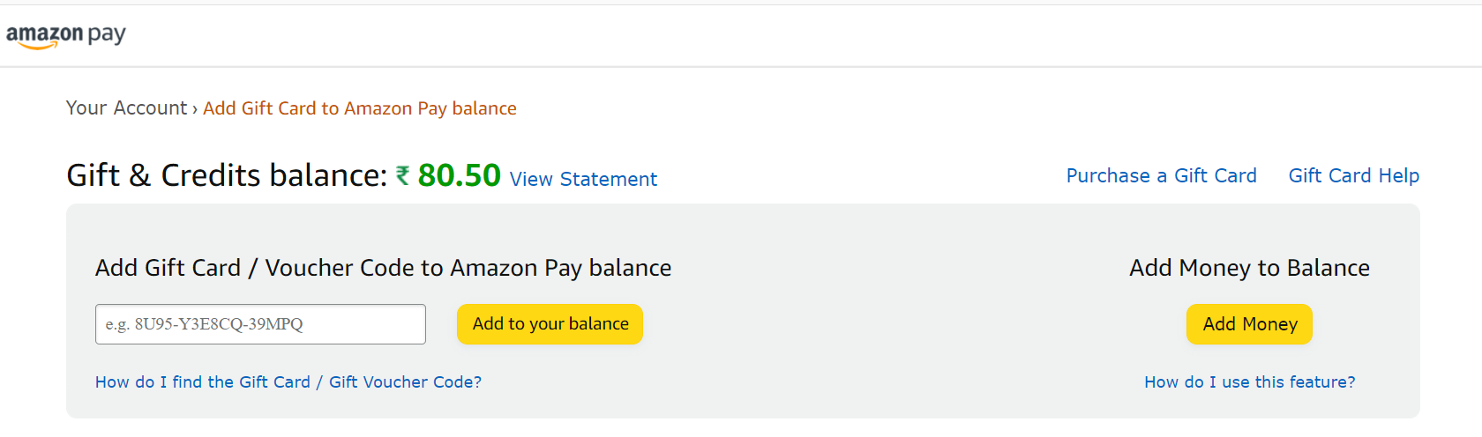Open Gift Card Help
This screenshot has width=1482, height=437.
click(1353, 176)
